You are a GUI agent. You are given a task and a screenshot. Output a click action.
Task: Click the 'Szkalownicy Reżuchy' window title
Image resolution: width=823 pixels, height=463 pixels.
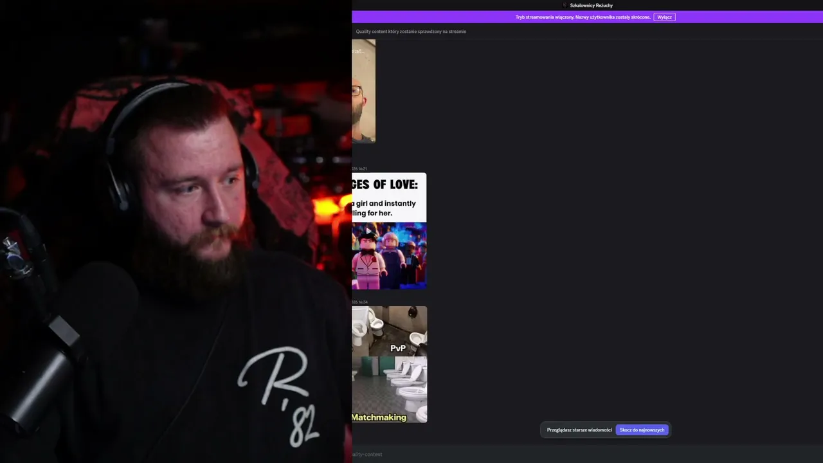pyautogui.click(x=591, y=5)
